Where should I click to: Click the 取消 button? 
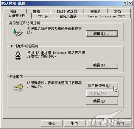tap(75, 123)
